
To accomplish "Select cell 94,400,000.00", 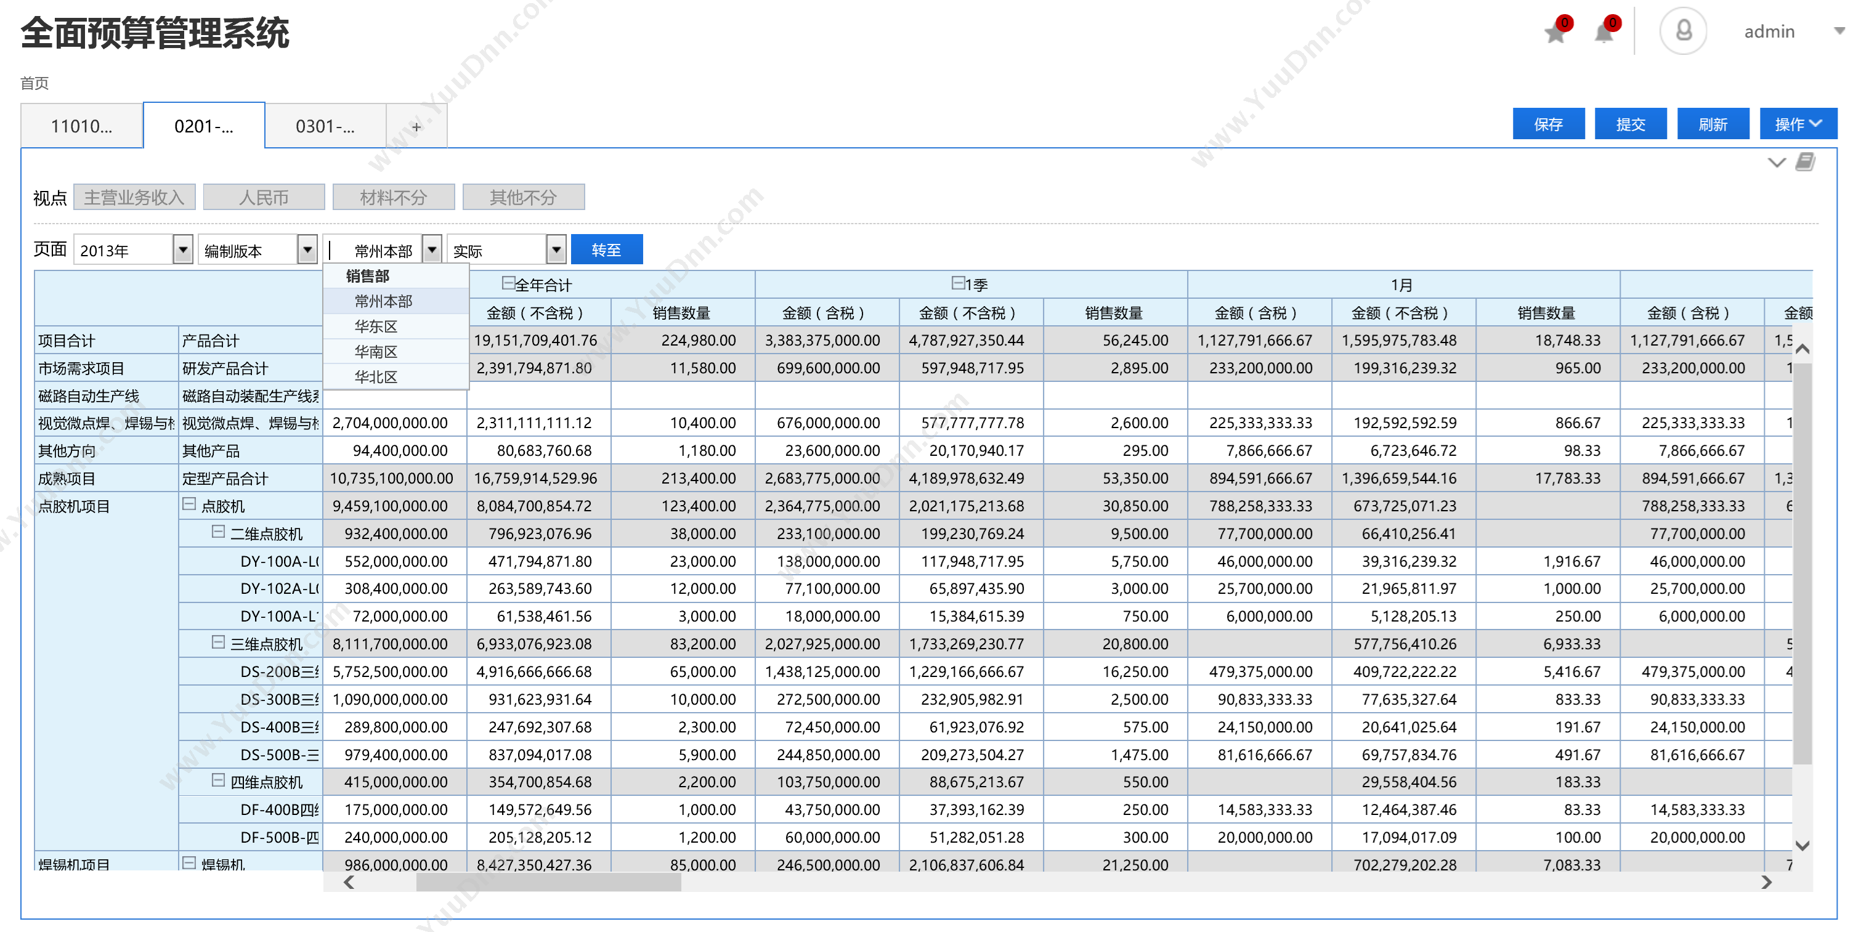I will [x=395, y=451].
